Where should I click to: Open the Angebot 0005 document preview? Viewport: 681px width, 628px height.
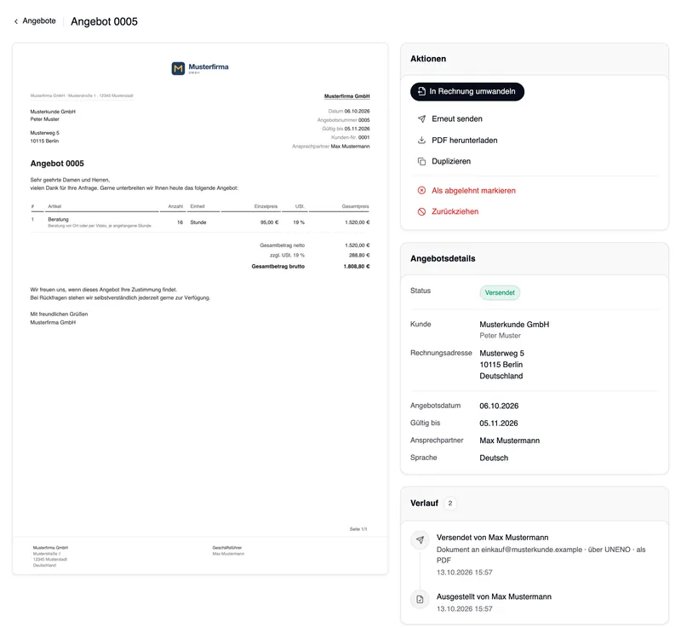(x=200, y=308)
